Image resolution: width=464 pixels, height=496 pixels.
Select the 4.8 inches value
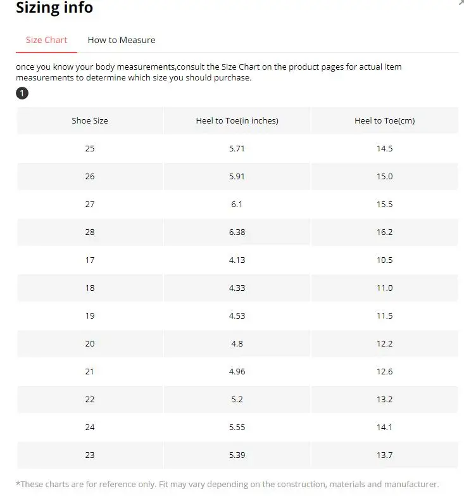pyautogui.click(x=237, y=343)
